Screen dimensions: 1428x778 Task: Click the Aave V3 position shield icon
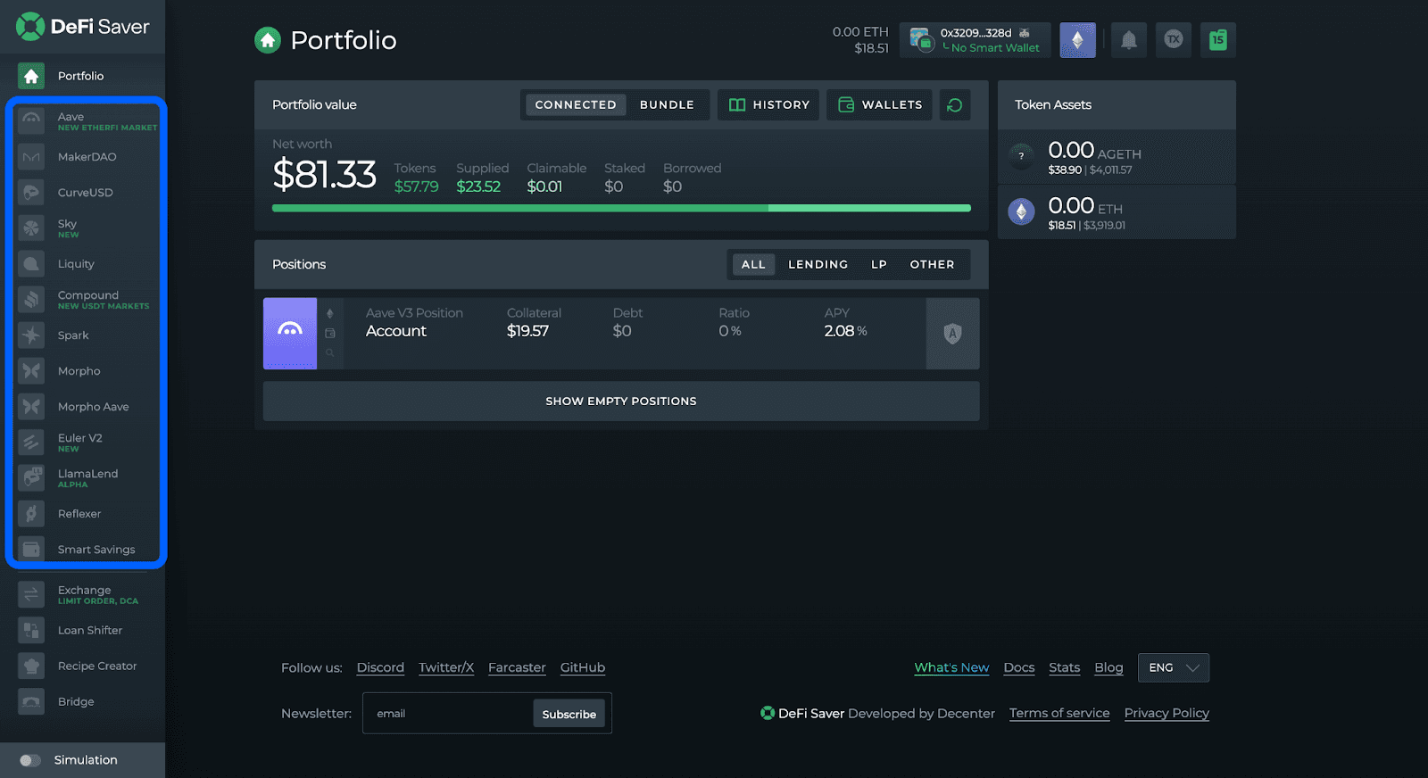pyautogui.click(x=953, y=334)
